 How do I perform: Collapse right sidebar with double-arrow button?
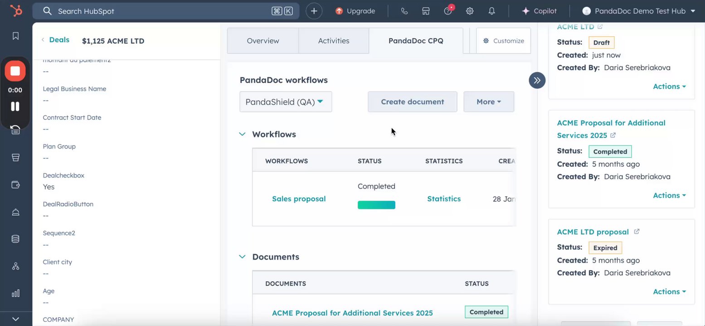[537, 81]
